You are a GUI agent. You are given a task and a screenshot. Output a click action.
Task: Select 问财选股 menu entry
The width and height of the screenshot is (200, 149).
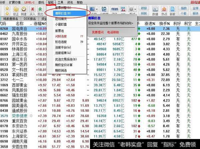tap(70, 36)
